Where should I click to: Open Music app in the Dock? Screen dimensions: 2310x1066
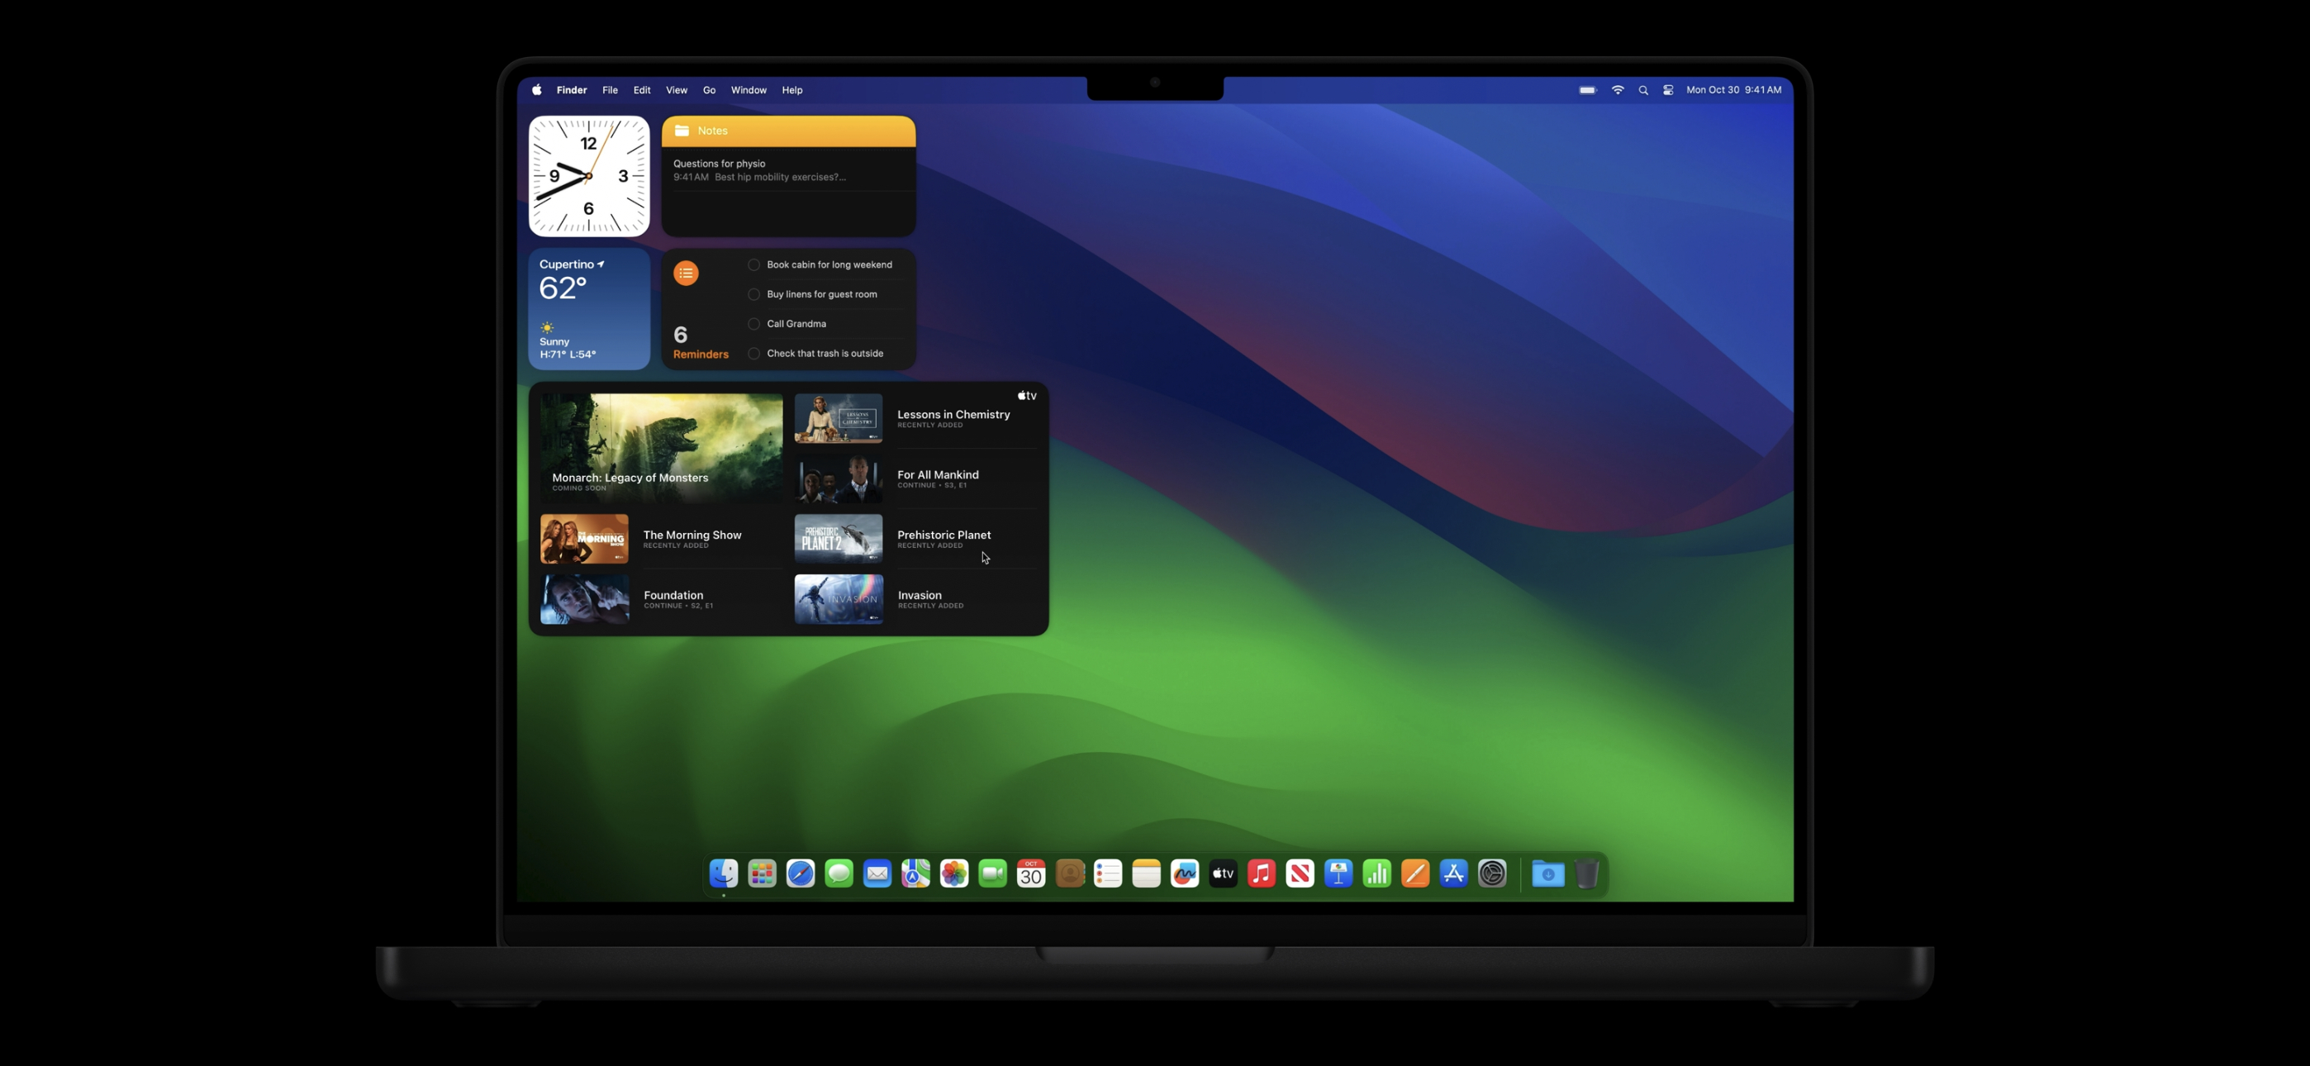coord(1262,873)
